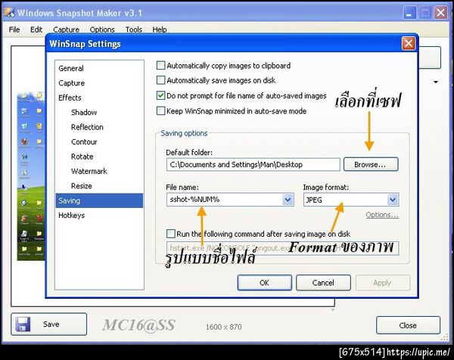Close the WinSnap Settings dialog with X
The height and width of the screenshot is (360, 454).
coord(409,44)
